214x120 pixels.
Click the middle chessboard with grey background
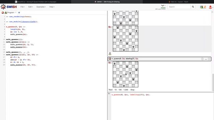126,39
